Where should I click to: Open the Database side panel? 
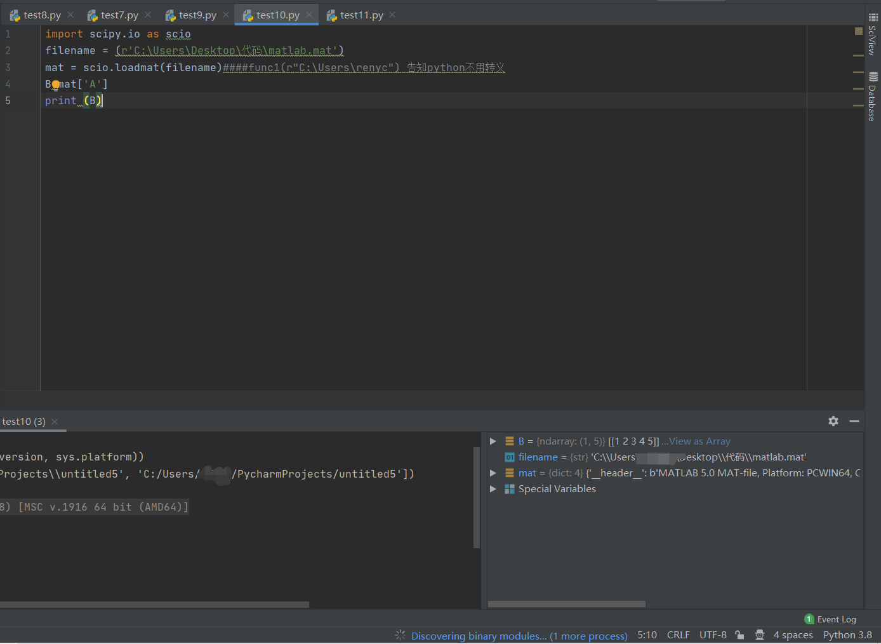point(873,97)
